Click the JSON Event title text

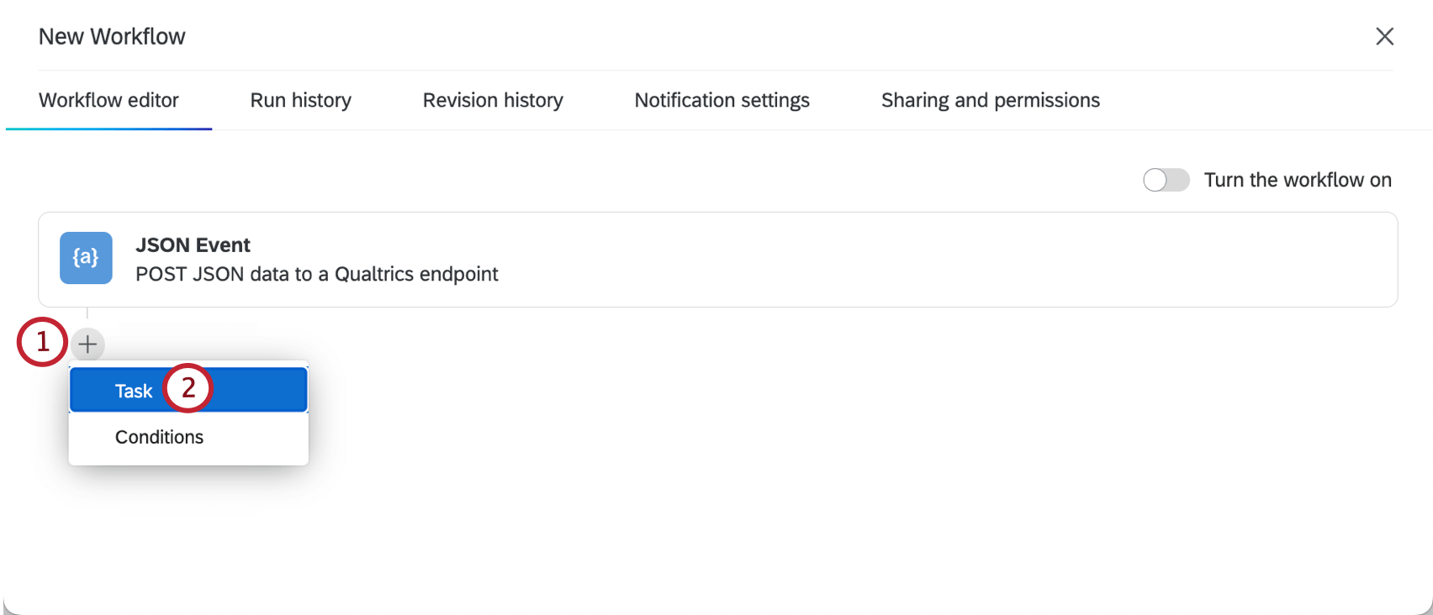193,244
